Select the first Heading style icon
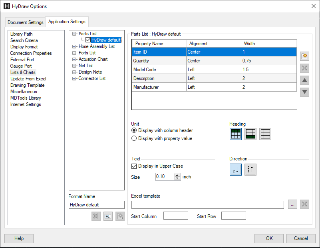Viewport: 320px width, 248px height. [x=236, y=134]
